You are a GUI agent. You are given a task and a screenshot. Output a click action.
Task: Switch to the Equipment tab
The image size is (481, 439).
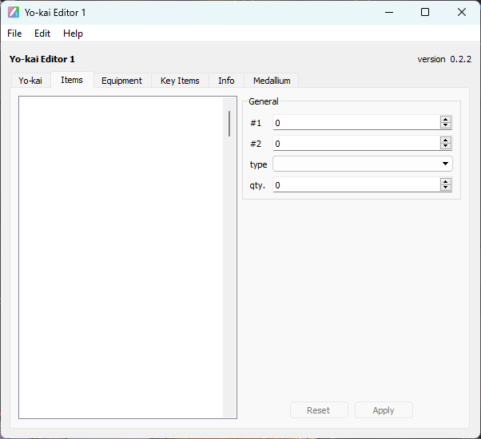[x=121, y=81]
